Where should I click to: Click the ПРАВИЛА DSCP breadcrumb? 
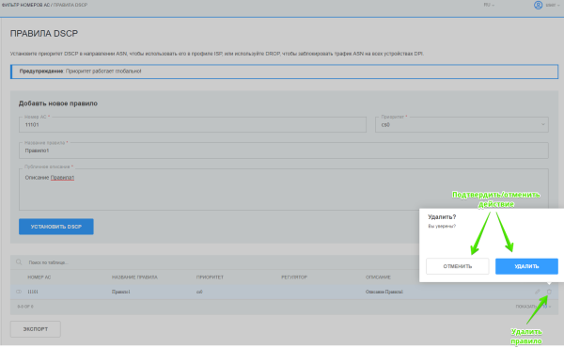[x=70, y=5]
